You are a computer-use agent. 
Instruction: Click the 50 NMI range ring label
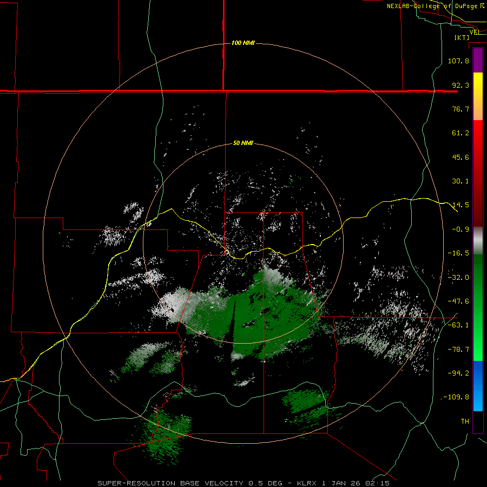243,143
